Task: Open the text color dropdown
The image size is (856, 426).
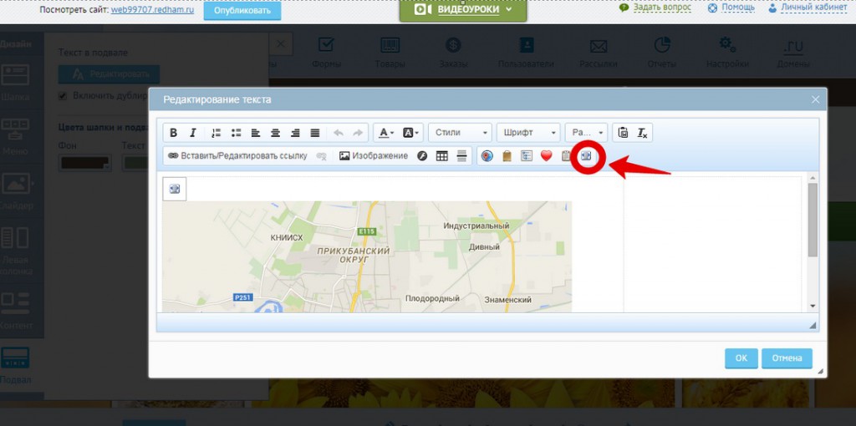Action: click(x=386, y=133)
